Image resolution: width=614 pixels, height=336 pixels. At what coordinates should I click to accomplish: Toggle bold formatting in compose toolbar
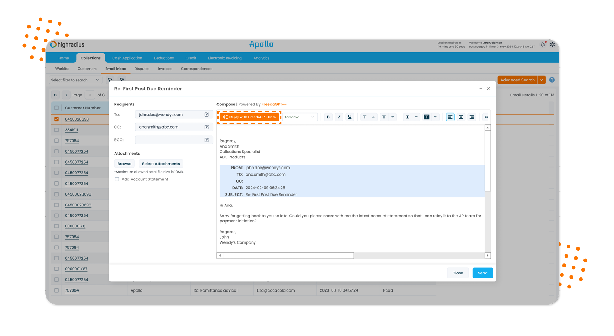click(328, 117)
